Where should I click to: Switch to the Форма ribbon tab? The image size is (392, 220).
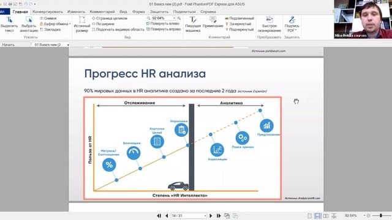click(138, 12)
